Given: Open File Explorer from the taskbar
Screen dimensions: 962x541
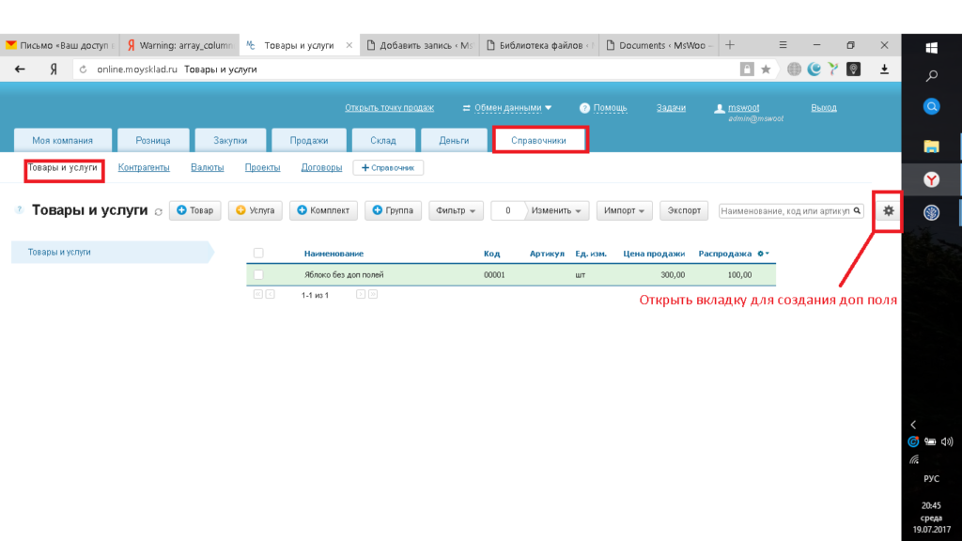Looking at the screenshot, I should click(931, 146).
